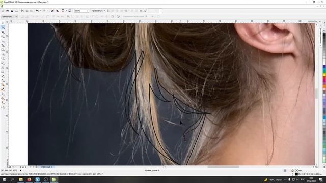The width and height of the screenshot is (326, 183).
Task: Select the Pick tool in toolbox
Action: click(3, 23)
